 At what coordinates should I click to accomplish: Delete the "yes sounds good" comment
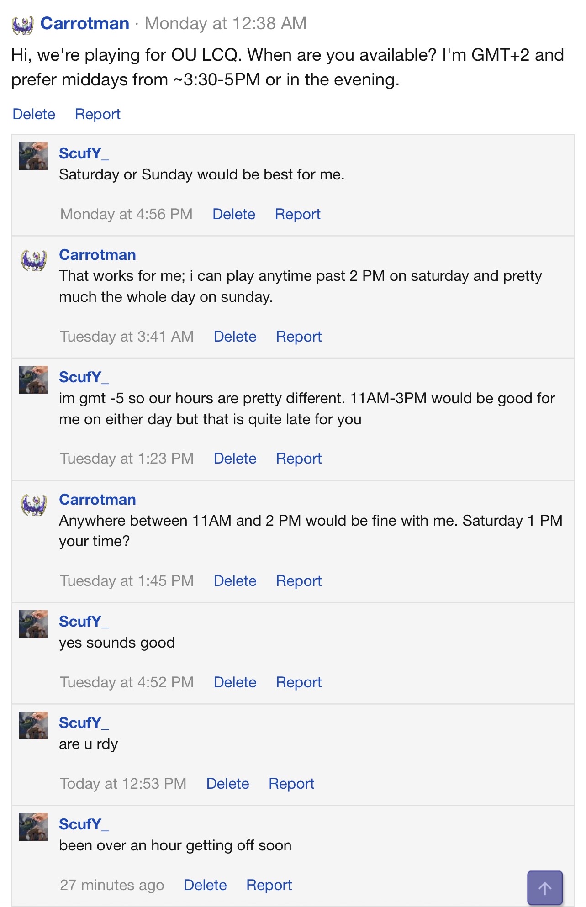[235, 682]
